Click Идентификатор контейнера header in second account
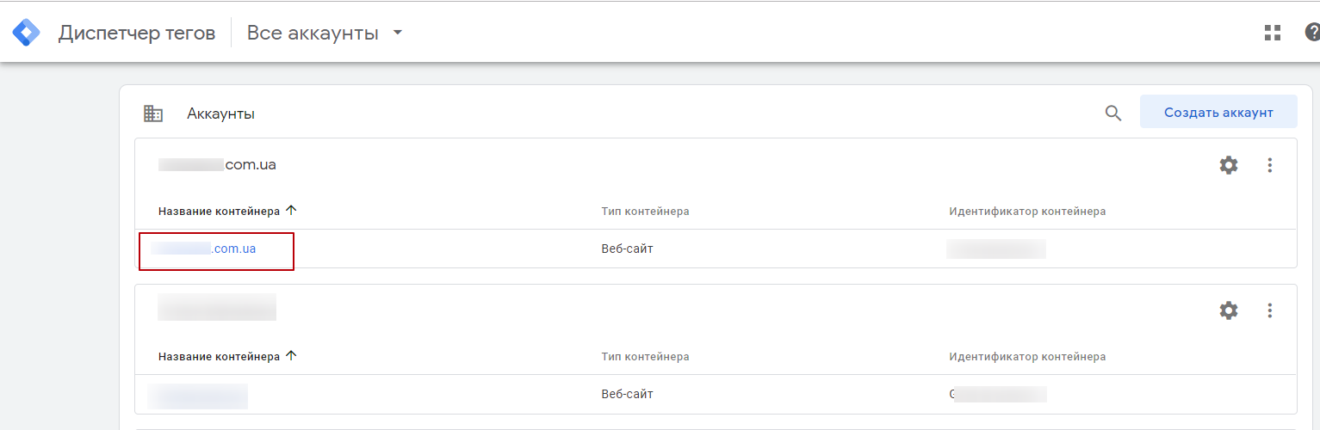Image resolution: width=1320 pixels, height=430 pixels. (x=1026, y=356)
